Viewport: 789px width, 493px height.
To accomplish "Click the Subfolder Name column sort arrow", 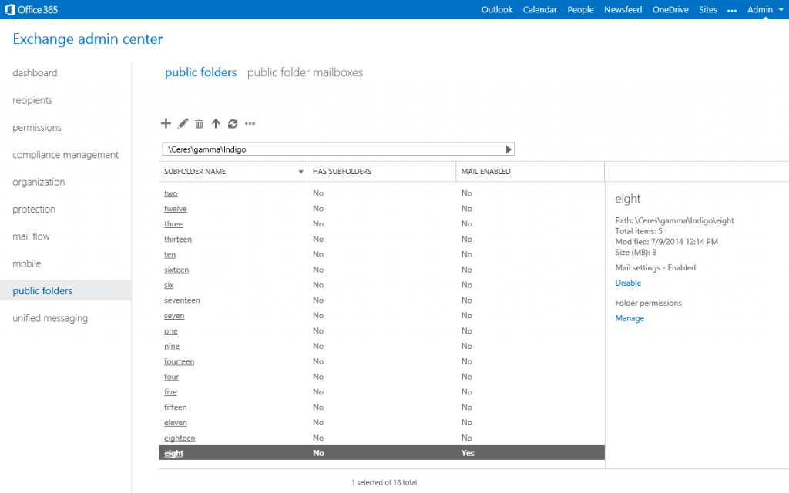I will 300,172.
